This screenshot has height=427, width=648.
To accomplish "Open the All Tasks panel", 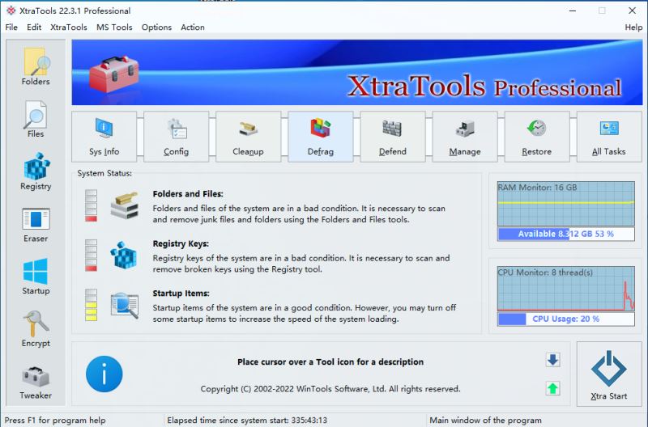I will point(608,137).
